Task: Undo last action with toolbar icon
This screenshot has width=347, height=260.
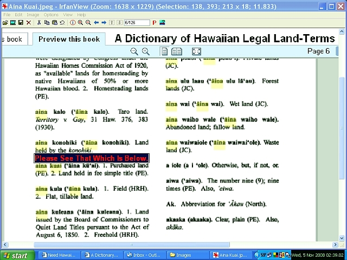Action: pyautogui.click(x=62, y=23)
